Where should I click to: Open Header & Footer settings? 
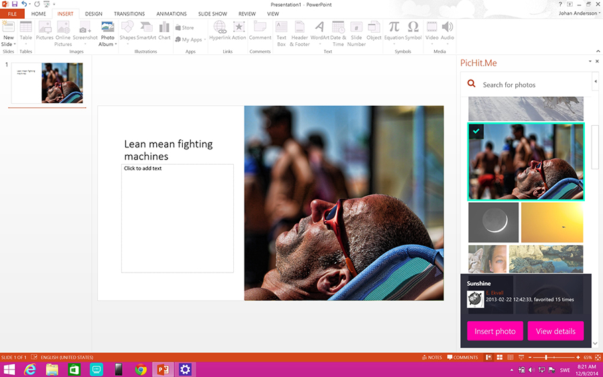click(x=299, y=33)
